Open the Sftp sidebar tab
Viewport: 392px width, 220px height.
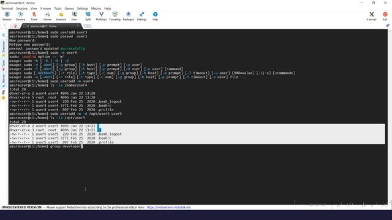click(x=4, y=95)
